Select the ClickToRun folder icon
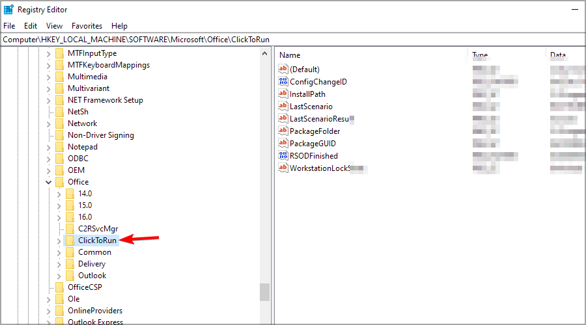The image size is (586, 325). (x=70, y=240)
